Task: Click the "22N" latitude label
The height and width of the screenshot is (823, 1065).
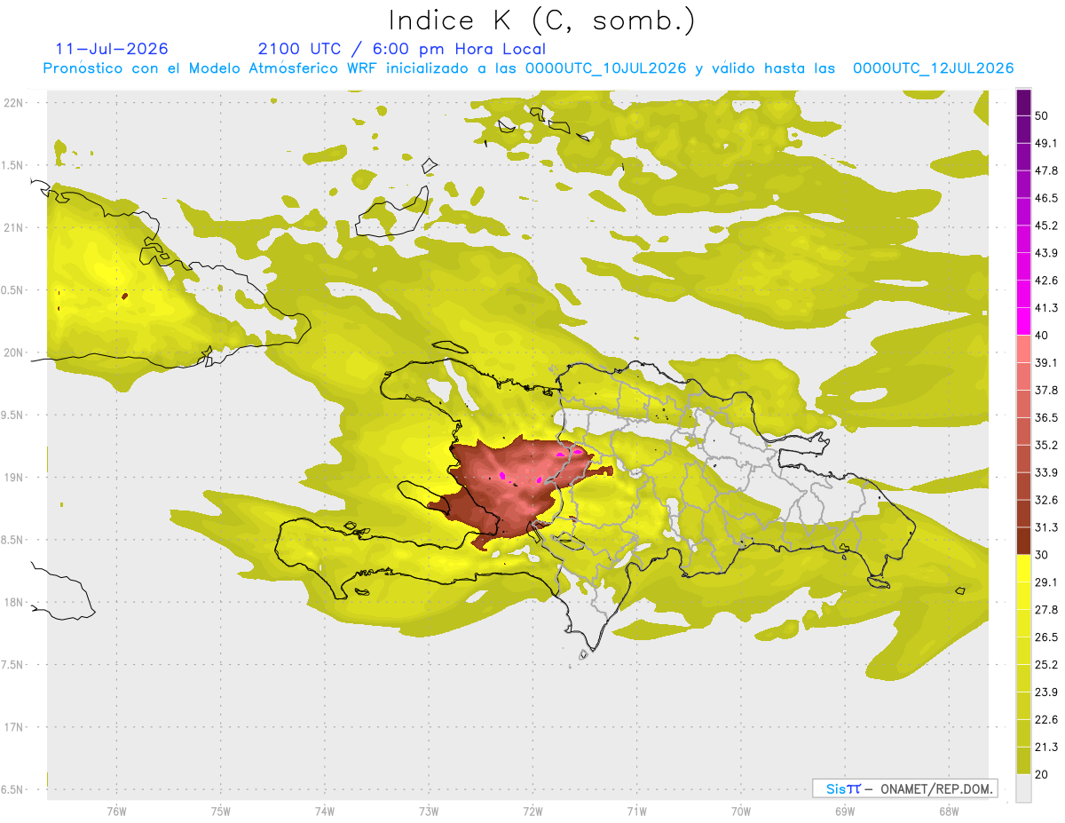Action: click(x=13, y=103)
